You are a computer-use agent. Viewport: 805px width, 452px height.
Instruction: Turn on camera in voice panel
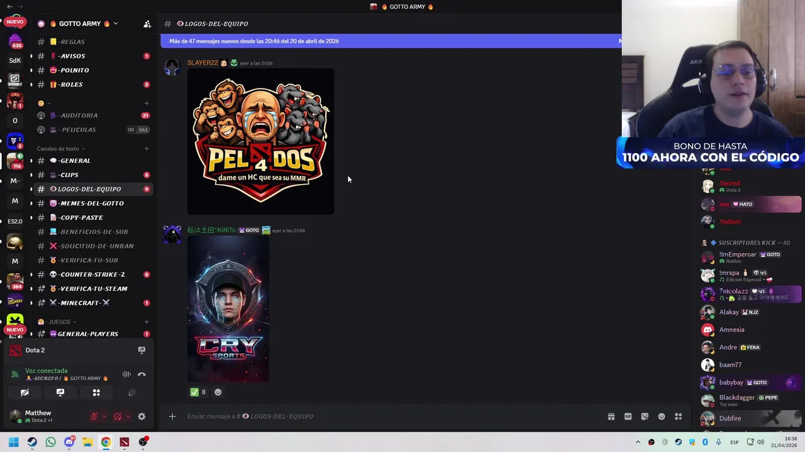click(25, 392)
